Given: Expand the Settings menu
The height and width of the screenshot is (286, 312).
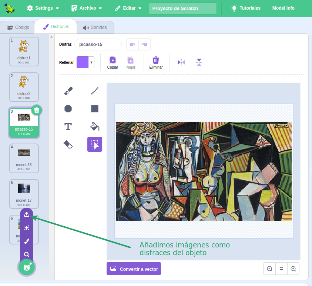Looking at the screenshot, I should 43,8.
